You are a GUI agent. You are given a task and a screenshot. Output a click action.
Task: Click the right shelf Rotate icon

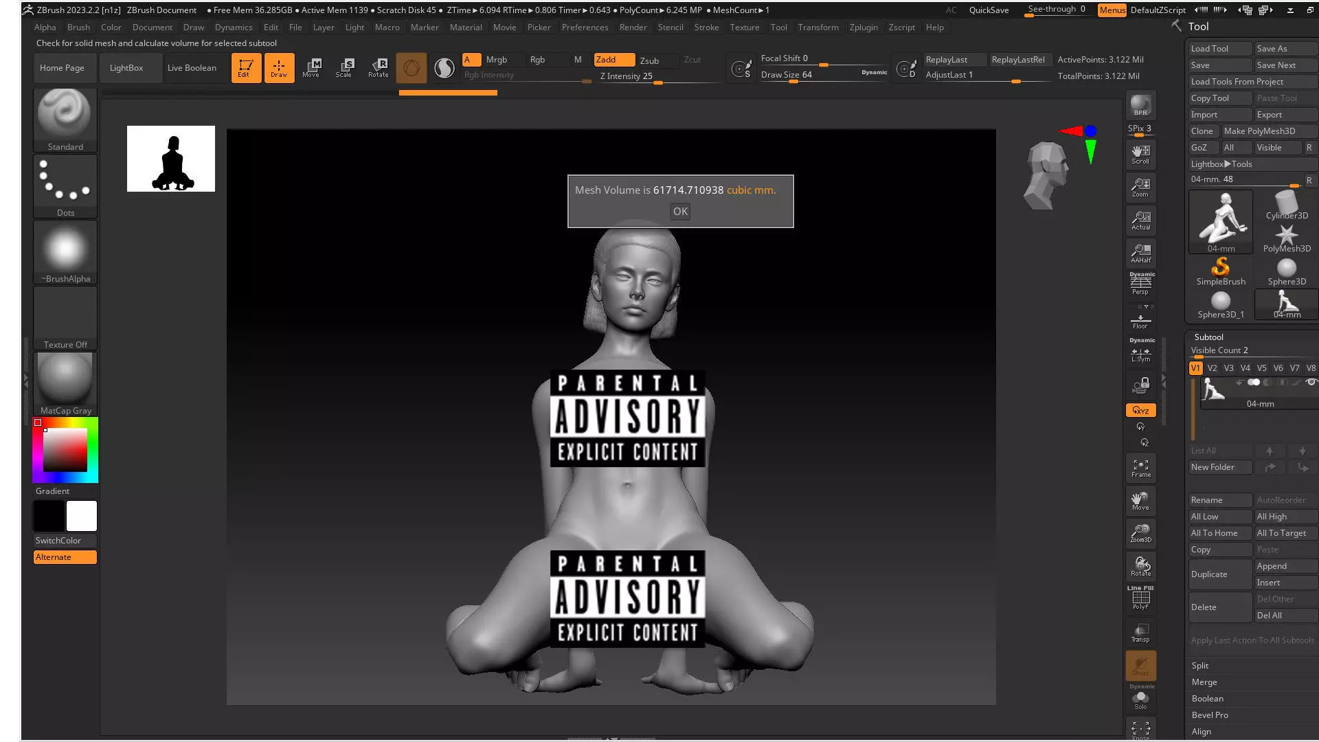(1140, 567)
